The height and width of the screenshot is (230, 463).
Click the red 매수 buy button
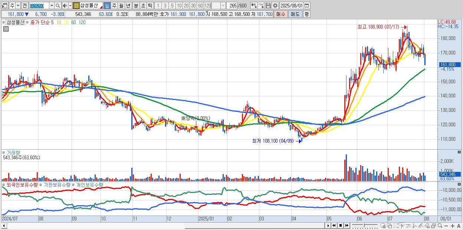point(281,14)
